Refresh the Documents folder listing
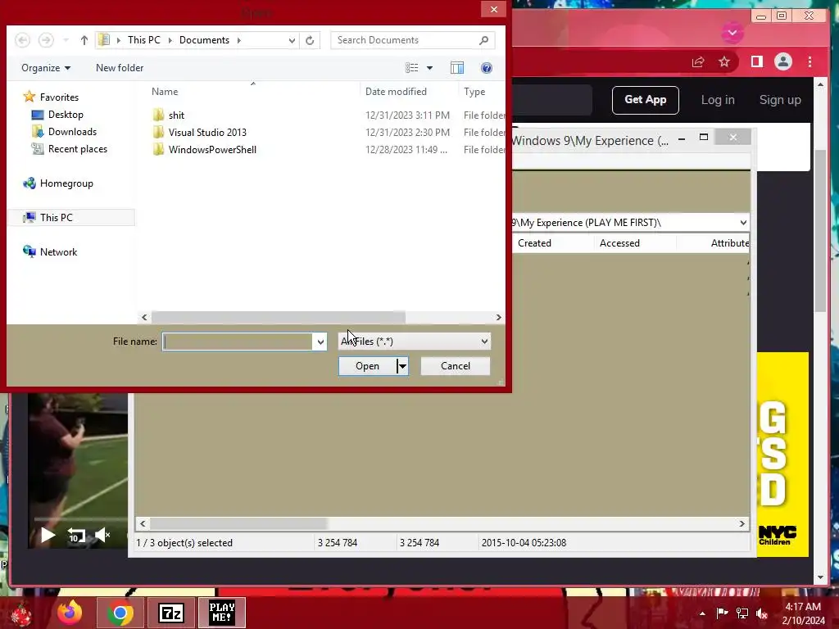Viewport: 839px width, 629px height. [310, 40]
